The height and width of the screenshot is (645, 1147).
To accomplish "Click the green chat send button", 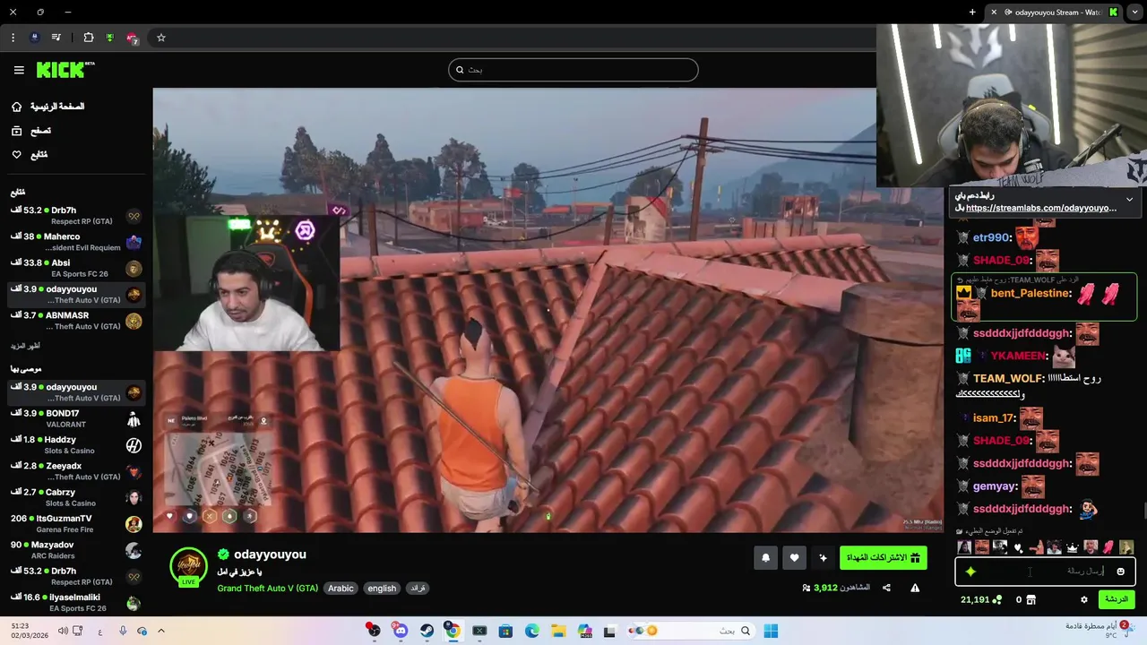I will (x=1117, y=599).
